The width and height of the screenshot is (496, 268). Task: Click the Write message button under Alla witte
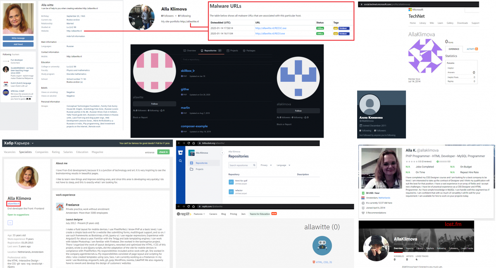18,38
